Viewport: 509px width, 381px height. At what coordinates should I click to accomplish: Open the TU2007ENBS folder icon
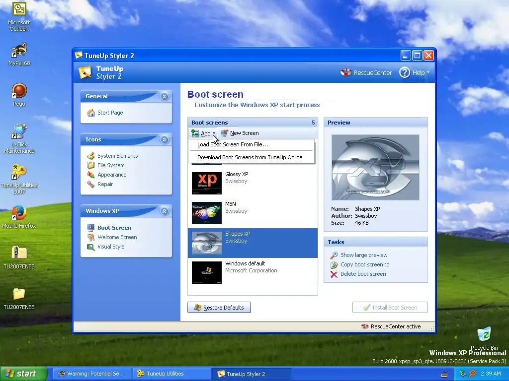(19, 294)
